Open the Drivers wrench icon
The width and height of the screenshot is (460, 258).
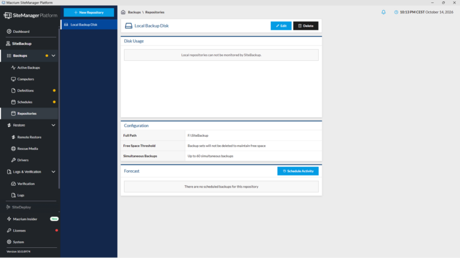click(x=13, y=160)
